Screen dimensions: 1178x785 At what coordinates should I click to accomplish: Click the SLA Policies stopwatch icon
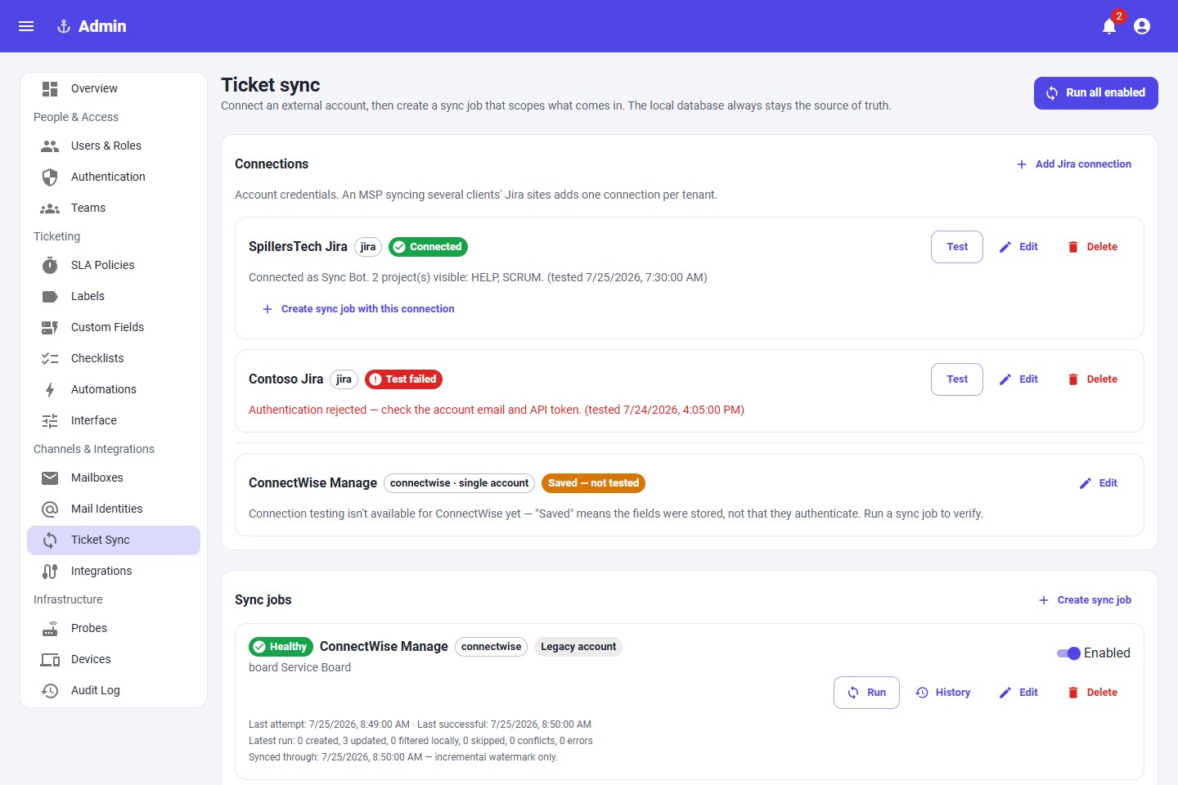(x=50, y=265)
